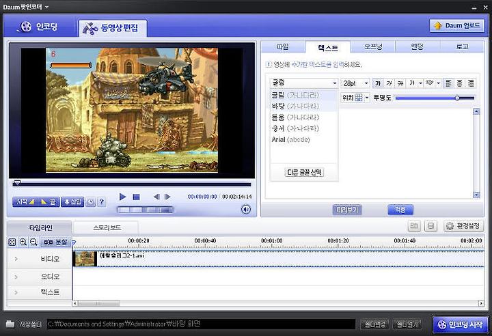Open the 텍스트 tab
Screen dimensions: 492x336
click(328, 48)
